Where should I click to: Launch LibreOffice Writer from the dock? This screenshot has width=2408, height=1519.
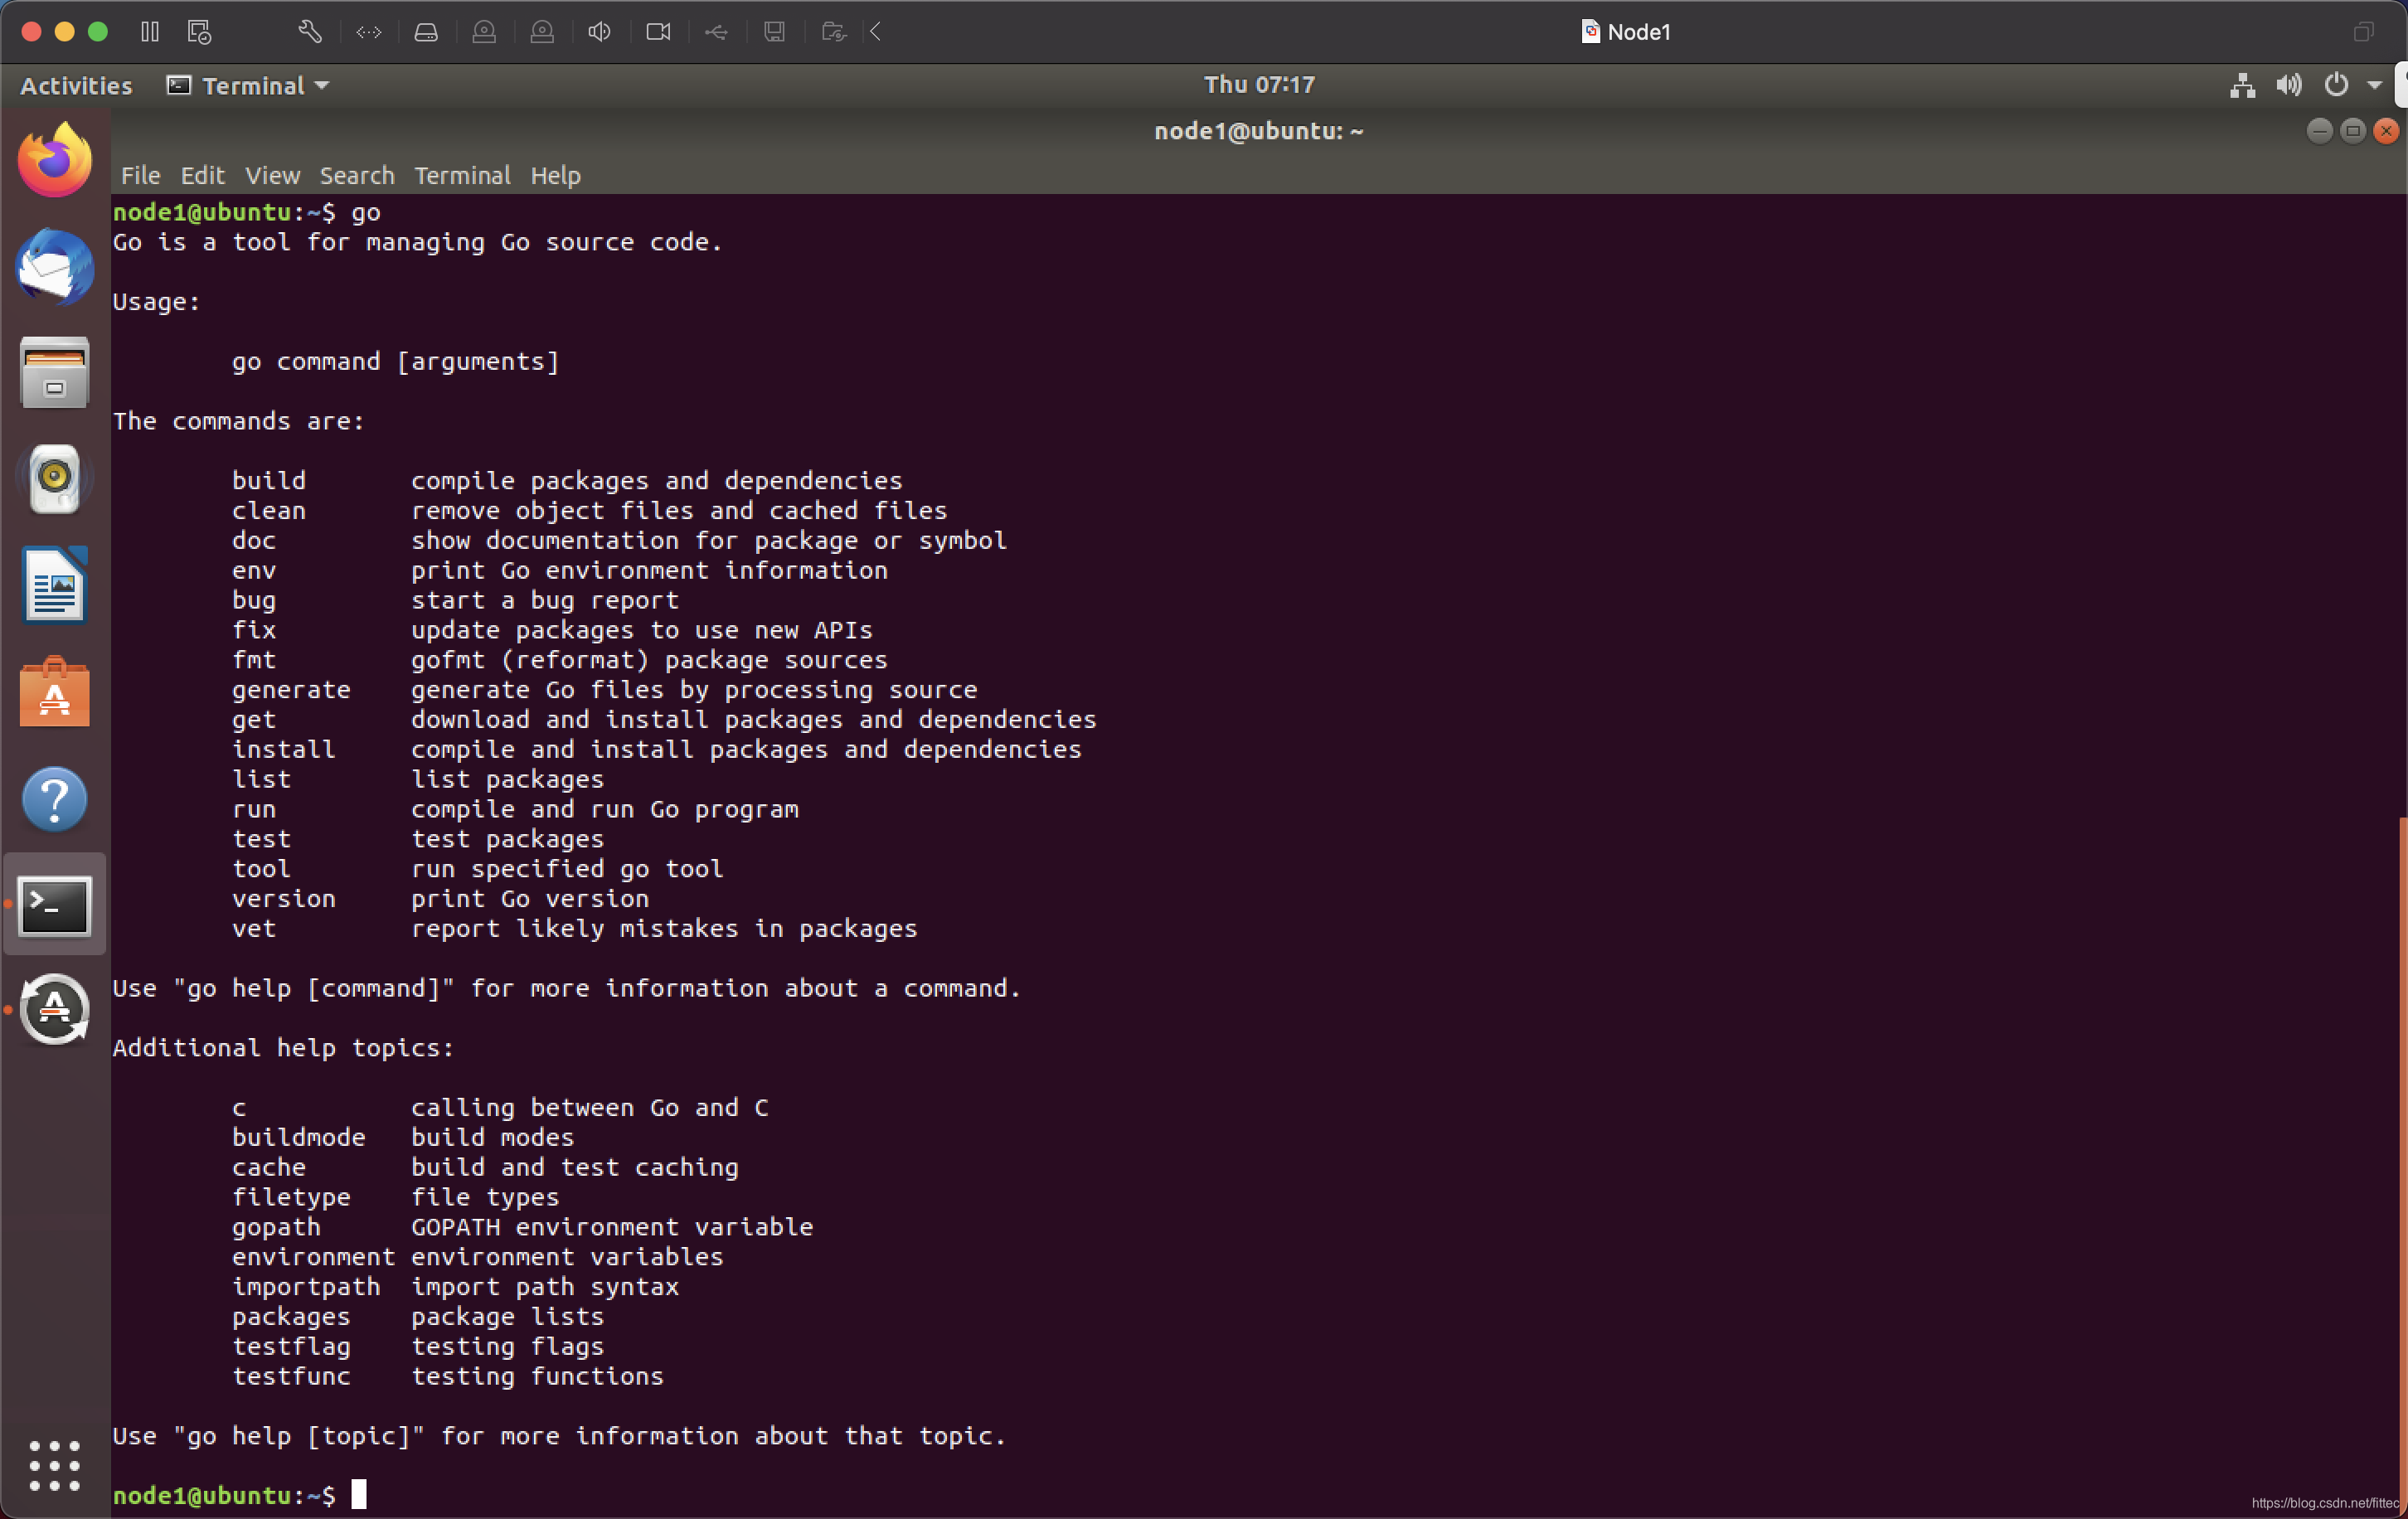pyautogui.click(x=55, y=585)
